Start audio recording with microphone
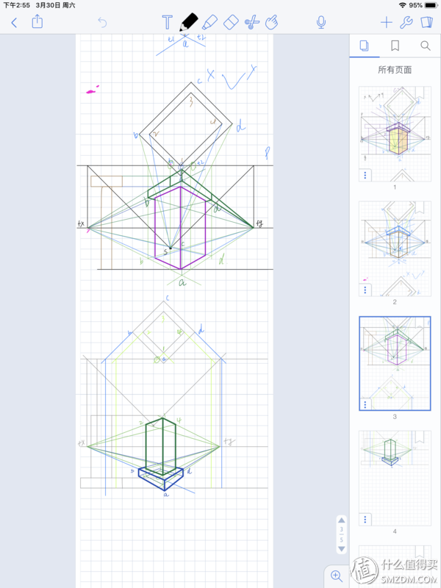 (x=321, y=22)
